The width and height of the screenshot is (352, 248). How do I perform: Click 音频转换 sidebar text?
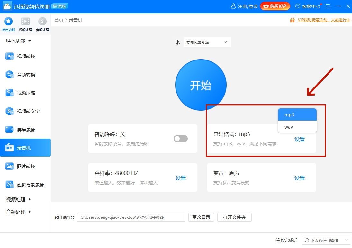(x=26, y=75)
